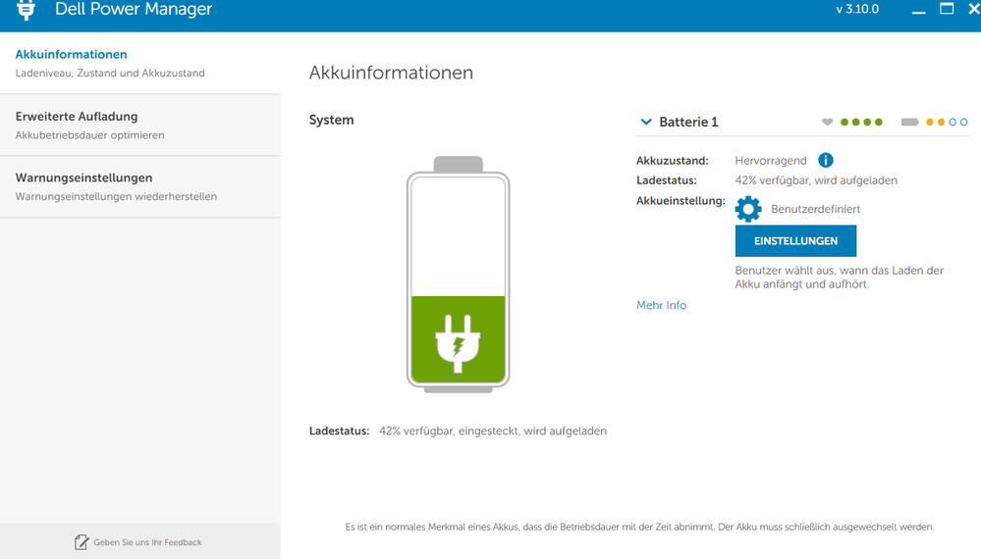Click the green battery health dots indicator
Image resolution: width=981 pixels, height=559 pixels.
(x=861, y=122)
